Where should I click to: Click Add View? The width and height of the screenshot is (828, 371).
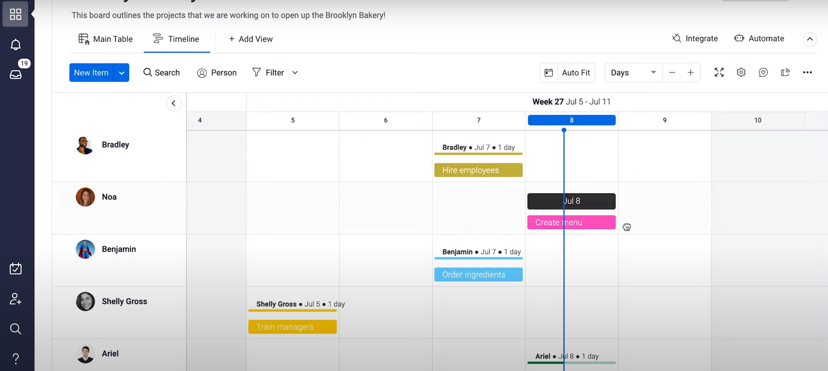pos(251,39)
